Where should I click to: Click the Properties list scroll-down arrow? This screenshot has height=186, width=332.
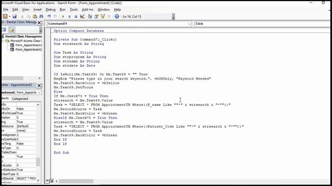38,180
